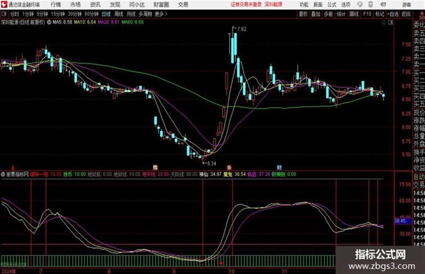Click the 涨 event marker under the chart
Viewport: 425px width, 274px height.
tap(229, 167)
